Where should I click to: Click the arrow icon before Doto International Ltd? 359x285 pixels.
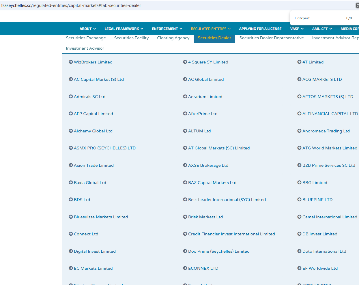pyautogui.click(x=299, y=251)
